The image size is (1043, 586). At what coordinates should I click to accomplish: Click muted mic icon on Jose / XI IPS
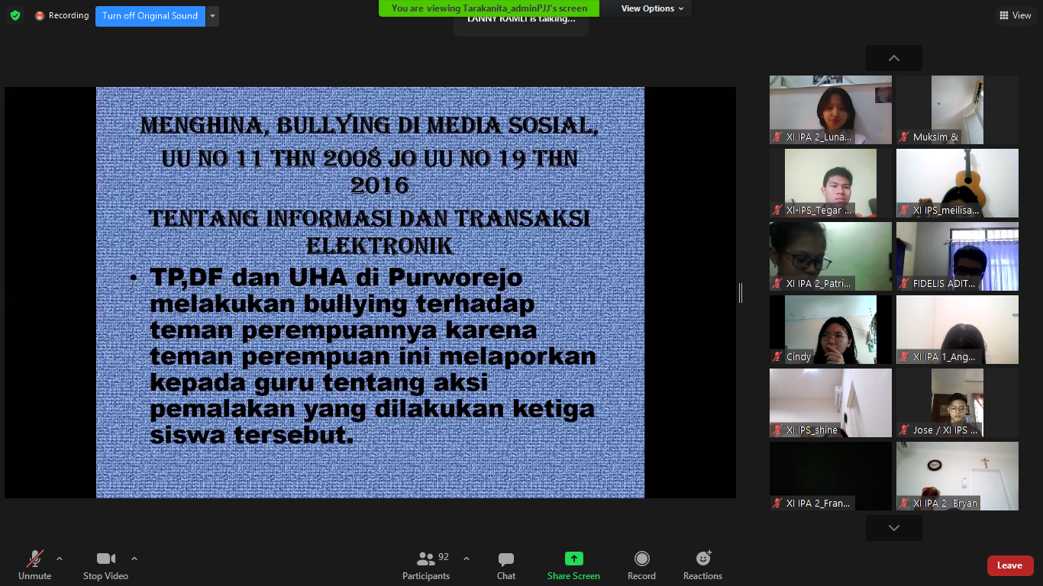click(x=905, y=430)
